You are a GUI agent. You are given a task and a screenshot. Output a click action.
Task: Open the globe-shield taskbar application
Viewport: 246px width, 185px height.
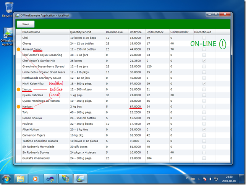pyautogui.click(x=66, y=179)
